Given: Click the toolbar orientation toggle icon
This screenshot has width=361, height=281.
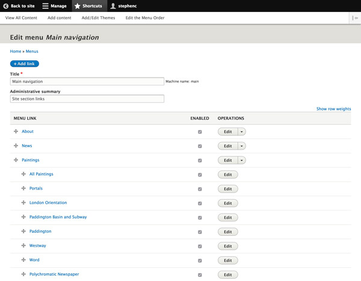Looking at the screenshot, I should pos(355,18).
